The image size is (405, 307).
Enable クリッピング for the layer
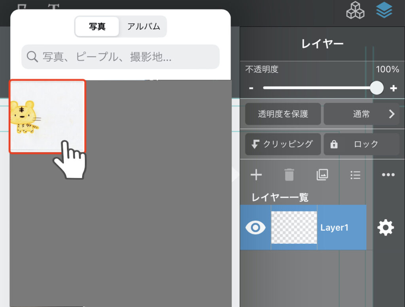click(283, 144)
